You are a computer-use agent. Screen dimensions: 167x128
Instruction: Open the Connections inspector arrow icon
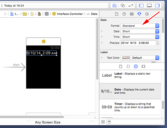tap(147, 14)
